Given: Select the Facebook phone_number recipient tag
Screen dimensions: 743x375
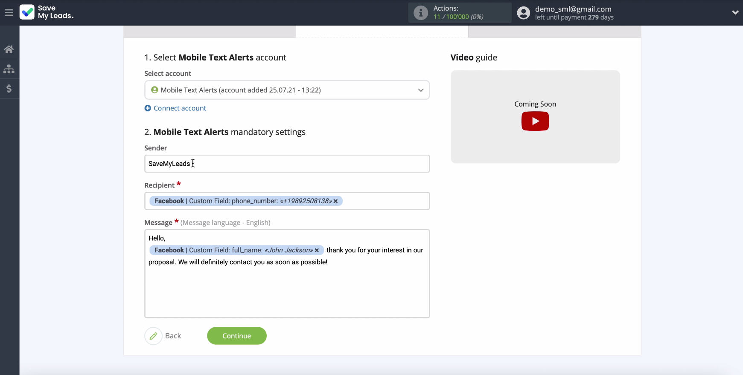Looking at the screenshot, I should coord(246,201).
